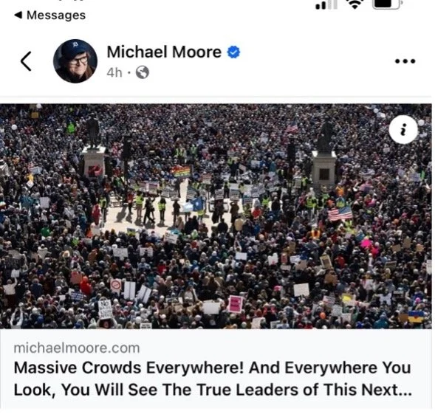This screenshot has height=417, width=435.
Task: Go back using the left chevron
Action: pos(26,61)
